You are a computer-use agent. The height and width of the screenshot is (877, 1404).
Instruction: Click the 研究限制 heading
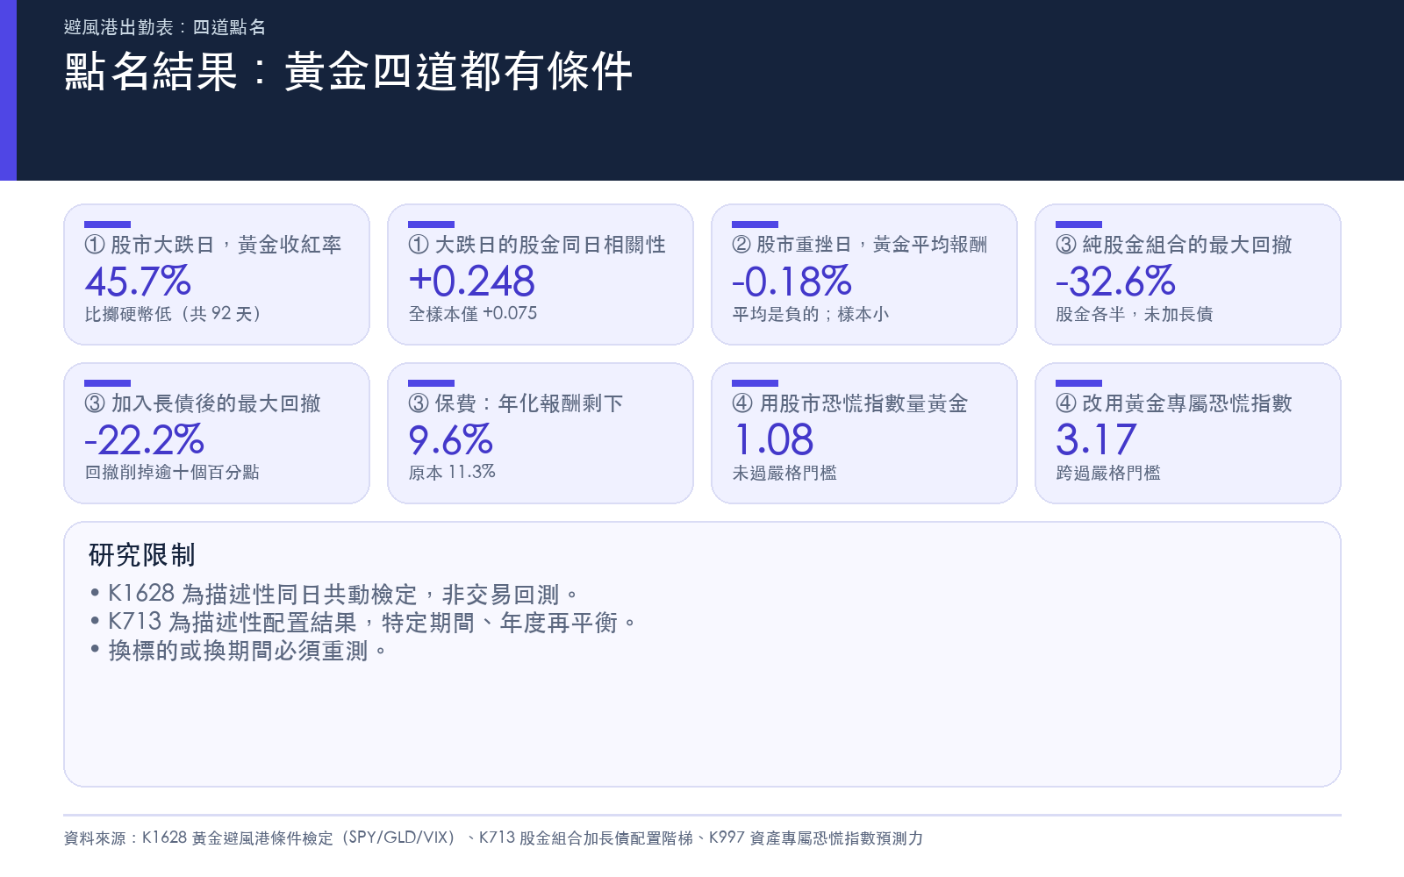[142, 555]
